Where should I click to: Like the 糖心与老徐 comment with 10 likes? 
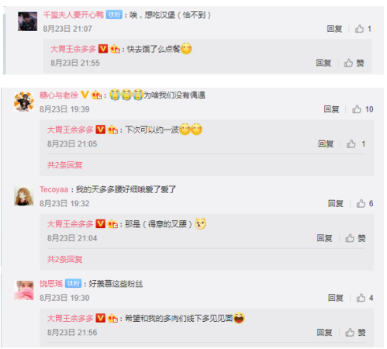pyautogui.click(x=362, y=109)
